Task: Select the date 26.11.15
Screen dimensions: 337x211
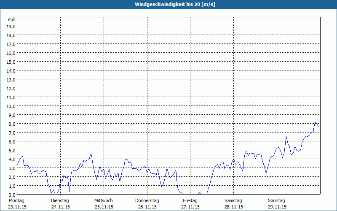Action: click(147, 207)
